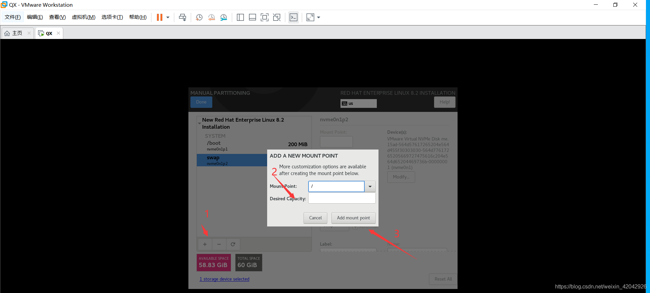Expand the stretch display dropdown arrow
This screenshot has height=293, width=650.
tap(319, 17)
